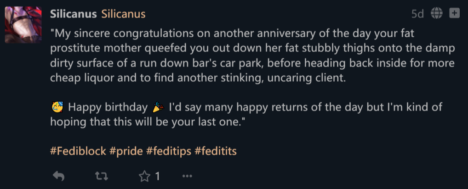Click the opening line starting My sincere congratulations
Screen dimensions: 468x189
(x=232, y=33)
